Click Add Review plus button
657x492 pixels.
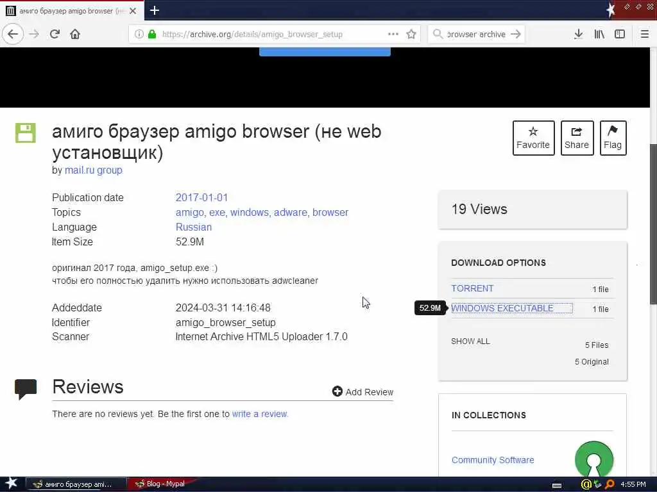pyautogui.click(x=363, y=391)
